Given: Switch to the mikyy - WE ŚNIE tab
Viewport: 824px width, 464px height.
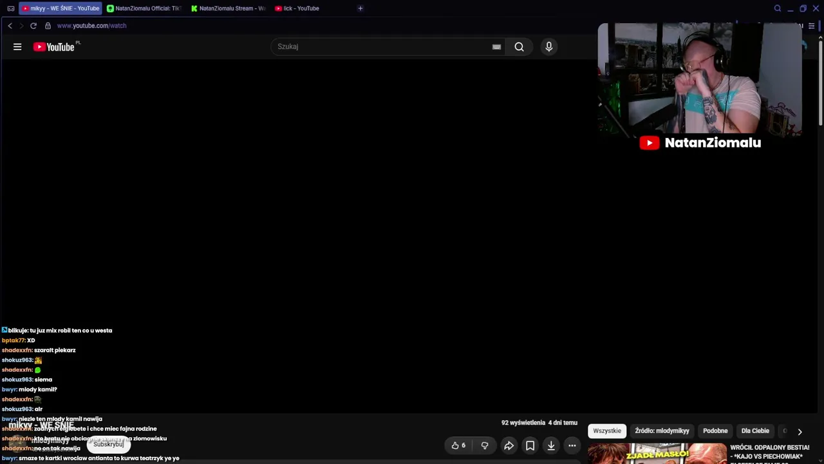Looking at the screenshot, I should click(61, 8).
